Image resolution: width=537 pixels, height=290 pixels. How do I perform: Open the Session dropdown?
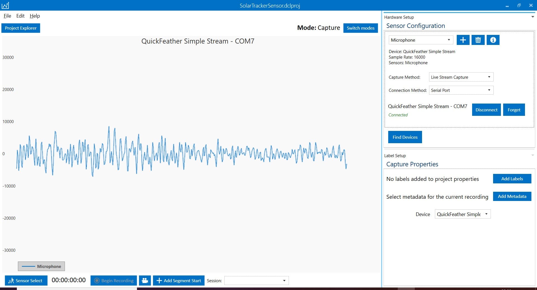256,281
